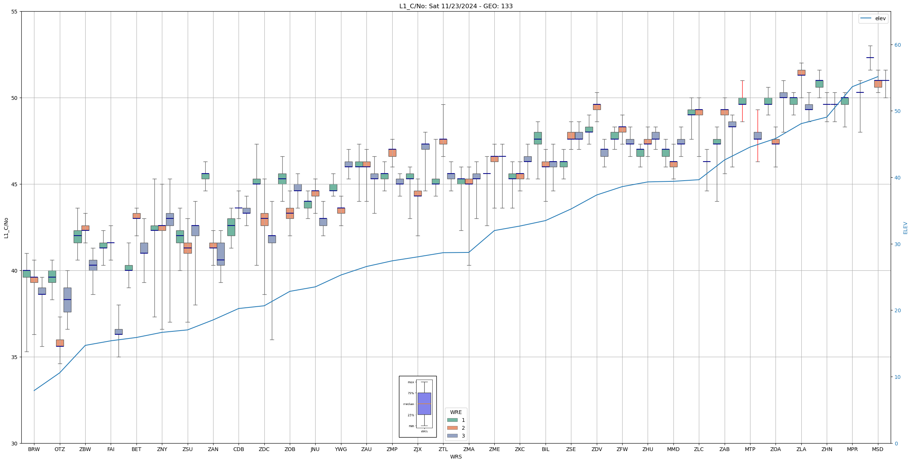Click the L1_C/No y-axis label
Viewport: 912px width, 463px height.
6,227
